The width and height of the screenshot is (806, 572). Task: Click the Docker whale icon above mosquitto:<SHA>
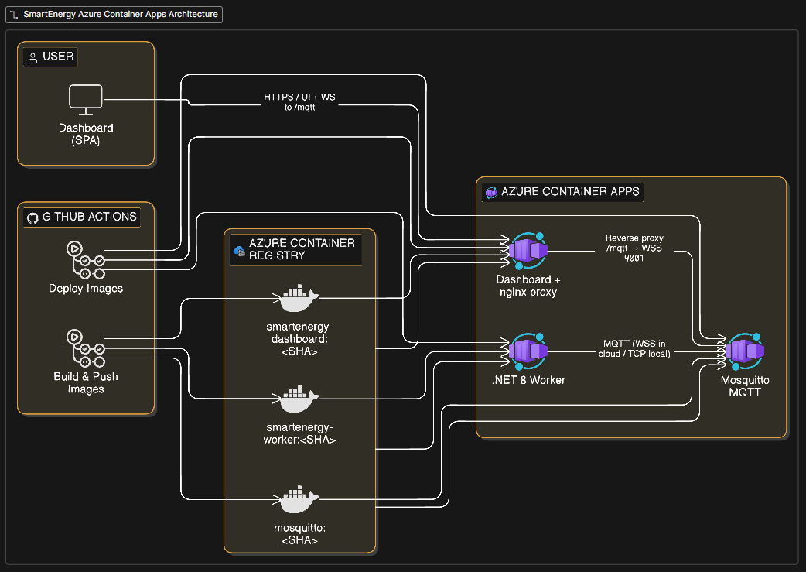[x=297, y=499]
